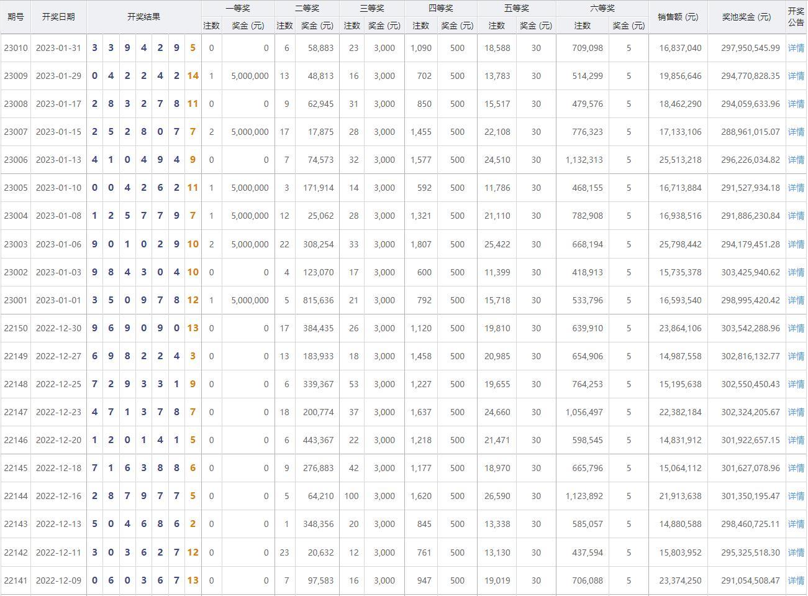Screen dimensions: 808x596
Task: Open 详情 link for draw 23002
Action: tap(796, 272)
